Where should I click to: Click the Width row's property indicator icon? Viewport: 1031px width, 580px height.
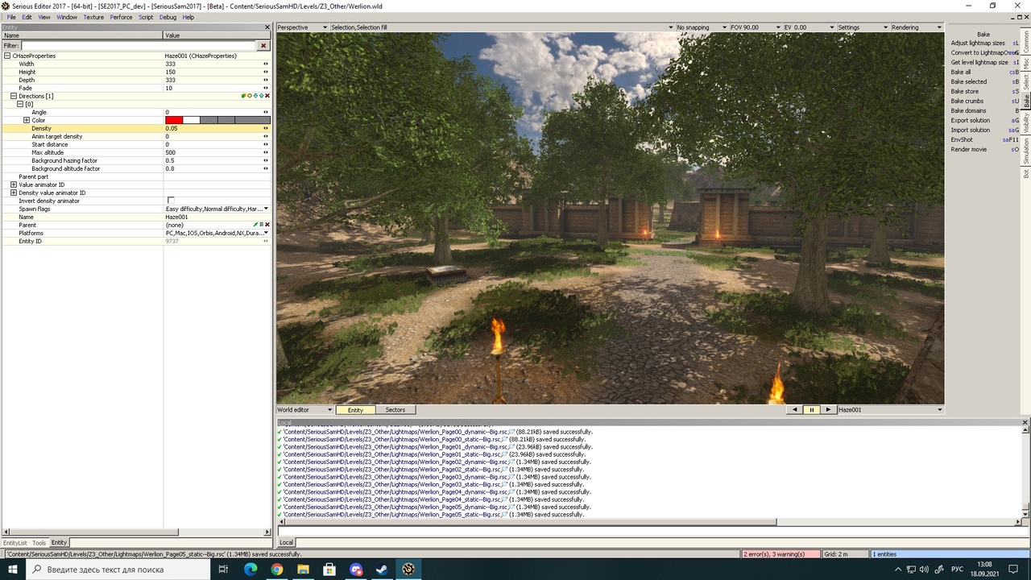[x=266, y=64]
